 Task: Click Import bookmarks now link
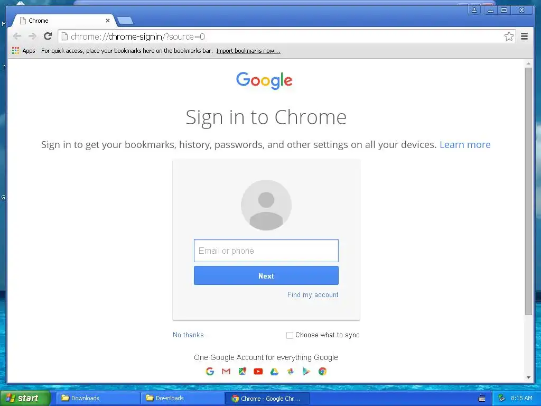248,51
